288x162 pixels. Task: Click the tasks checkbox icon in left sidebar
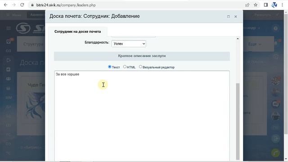pyautogui.click(x=9, y=41)
